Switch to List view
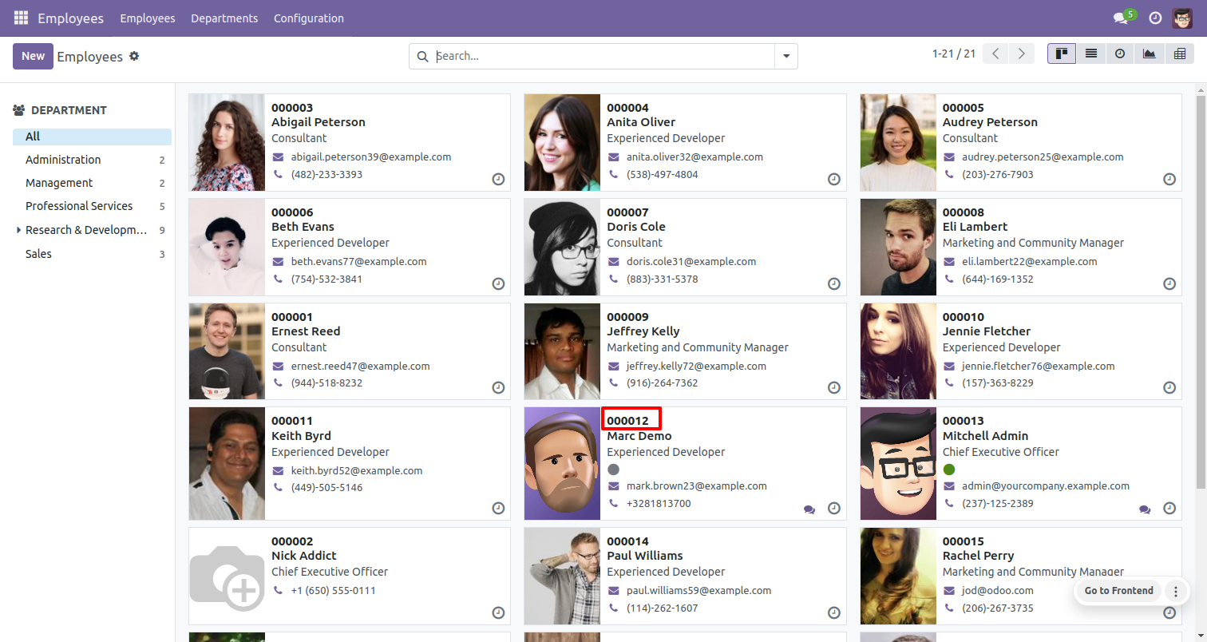Screen dimensions: 1207x642 (x=1090, y=53)
